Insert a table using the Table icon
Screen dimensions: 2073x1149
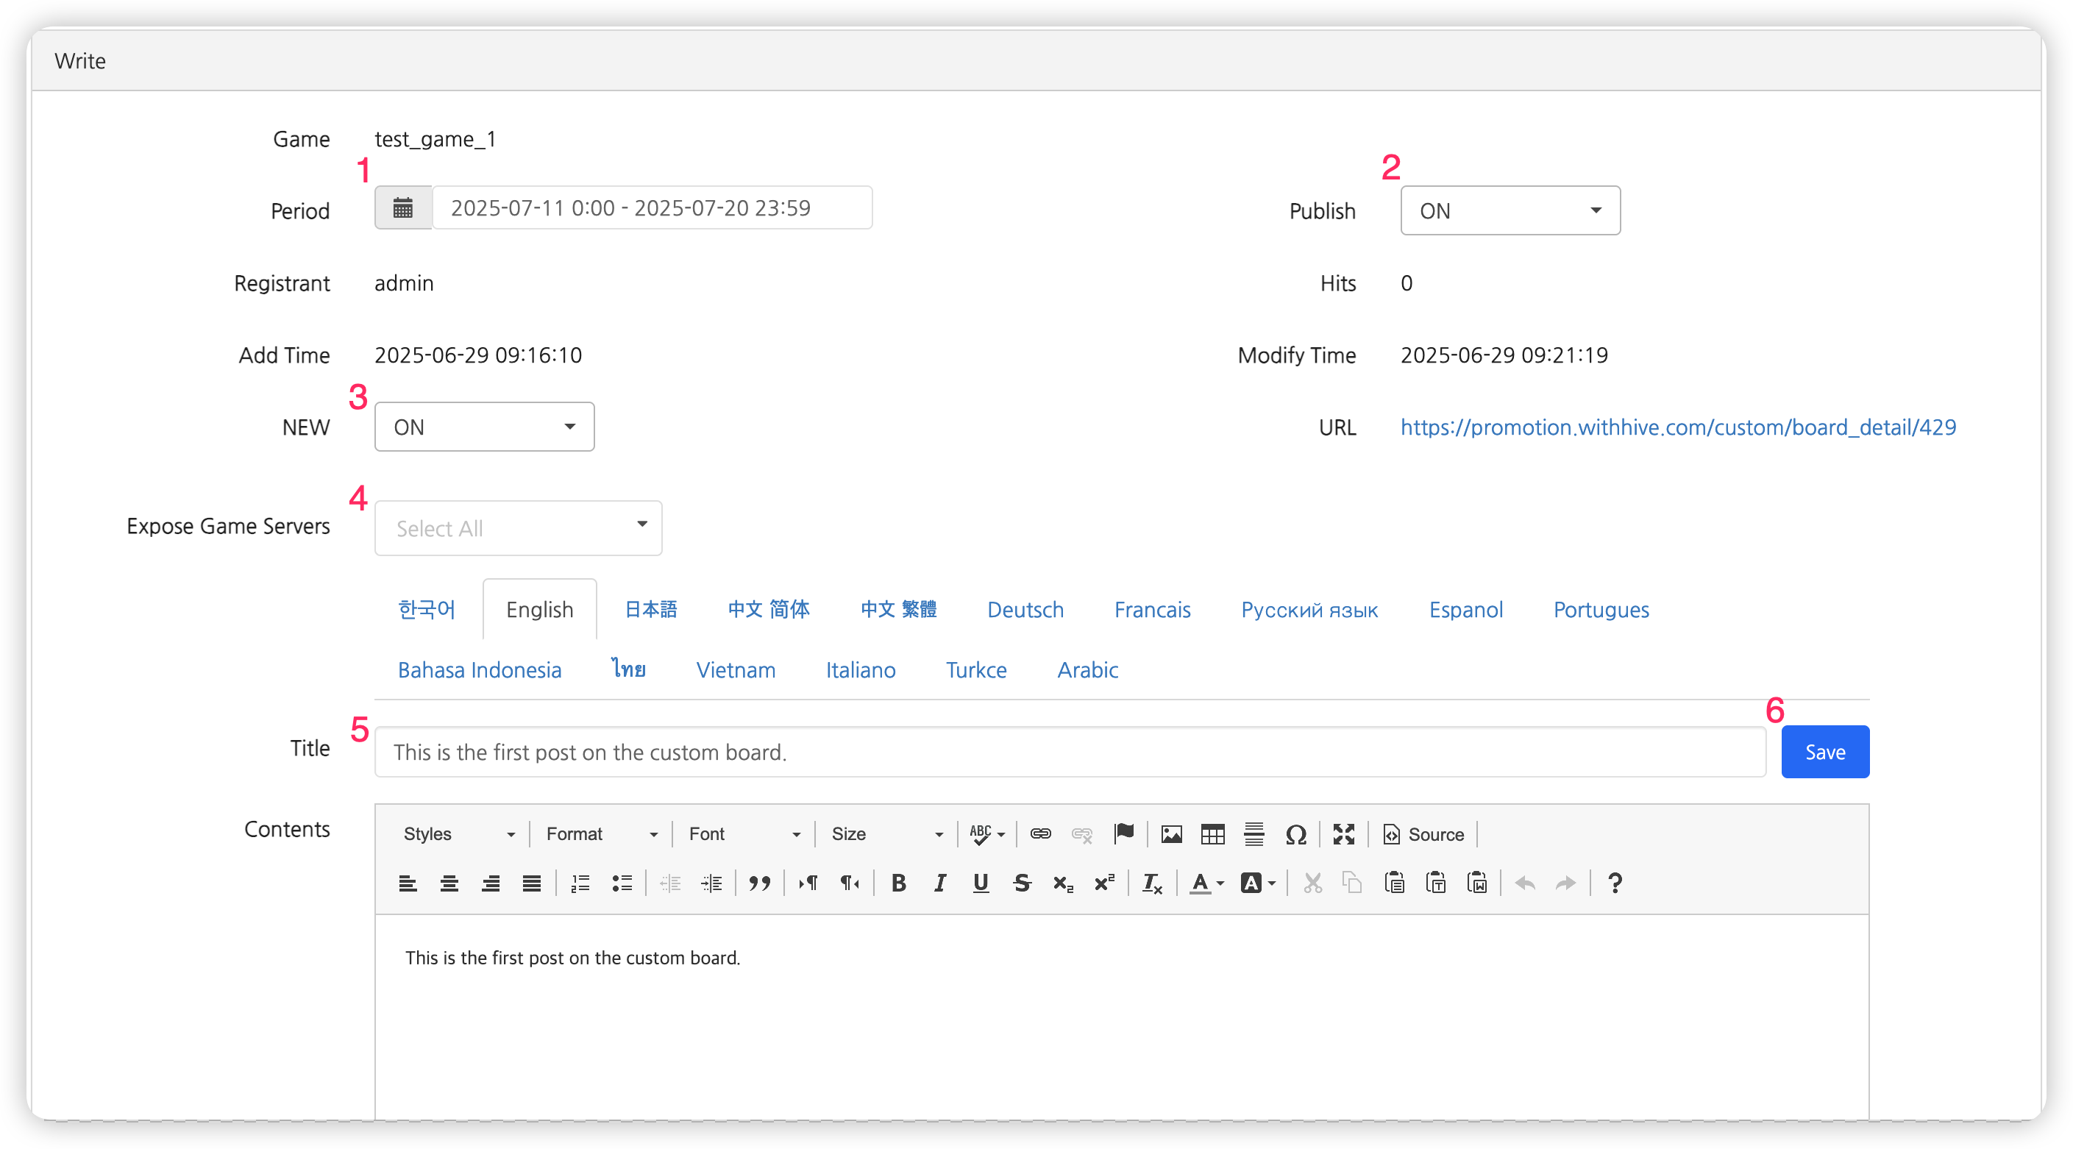pyautogui.click(x=1212, y=834)
